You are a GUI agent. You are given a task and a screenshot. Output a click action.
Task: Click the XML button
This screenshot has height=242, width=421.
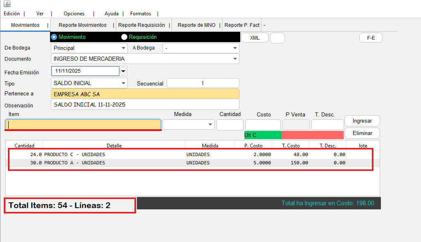(255, 38)
